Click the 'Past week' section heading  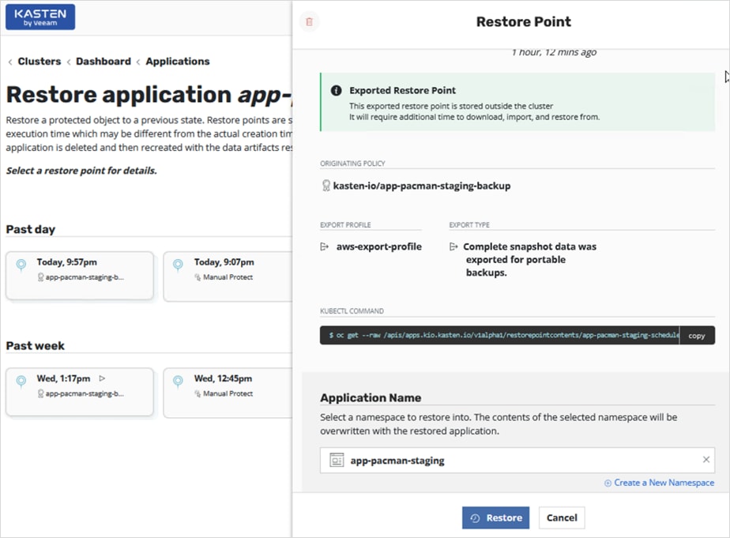(x=35, y=346)
